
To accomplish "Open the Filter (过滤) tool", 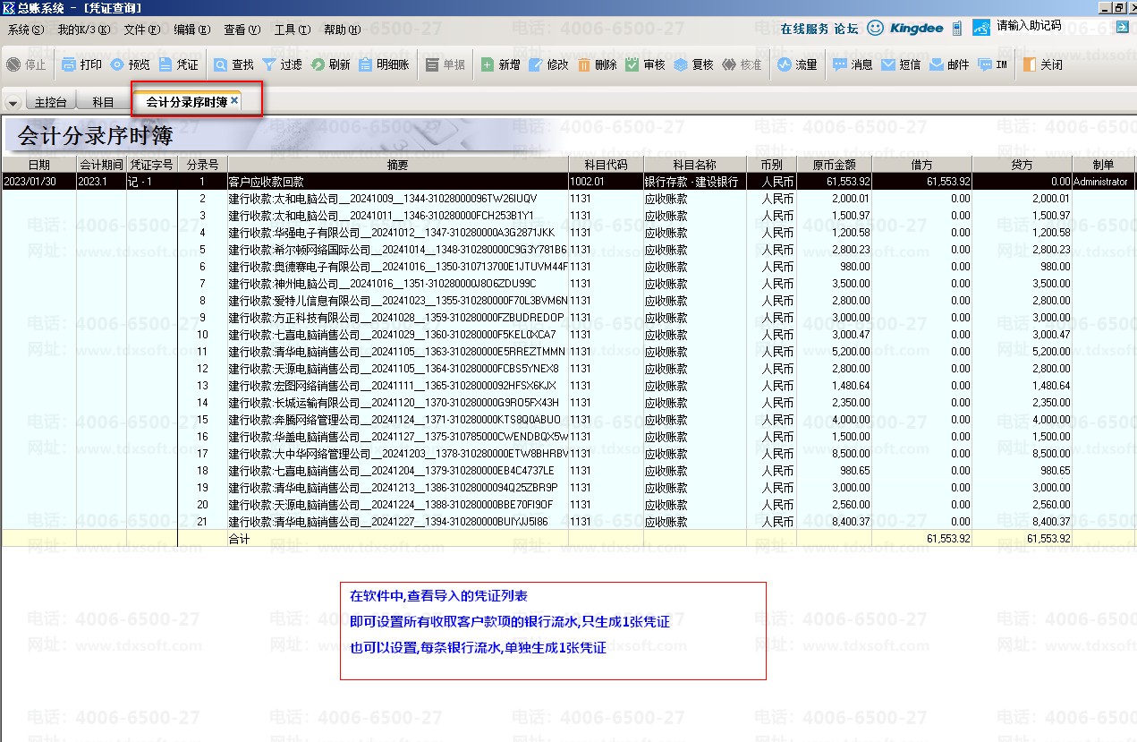I will 281,64.
